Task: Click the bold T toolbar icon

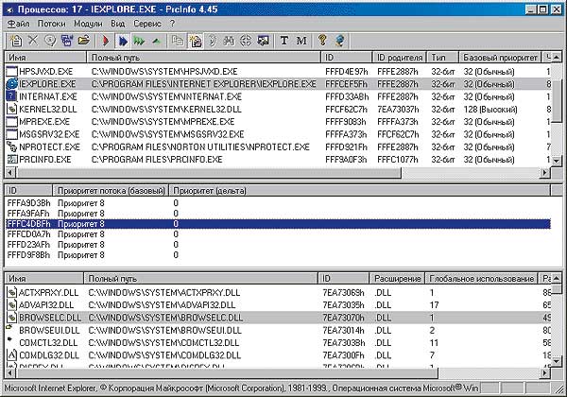Action: point(285,41)
